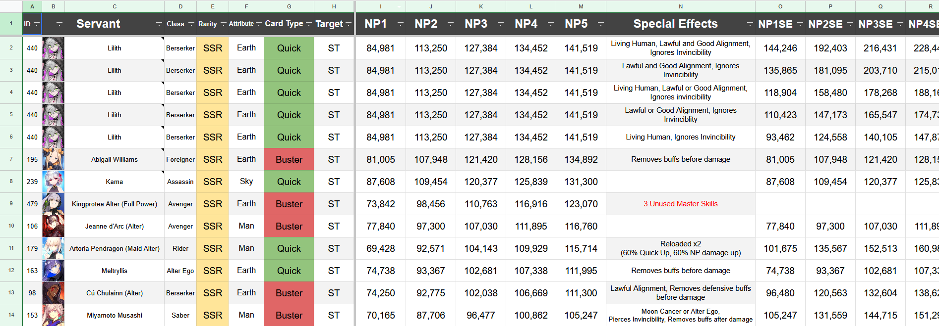Viewport: 939px width, 326px height.
Task: Click the Target column filter icon
Action: tap(349, 24)
